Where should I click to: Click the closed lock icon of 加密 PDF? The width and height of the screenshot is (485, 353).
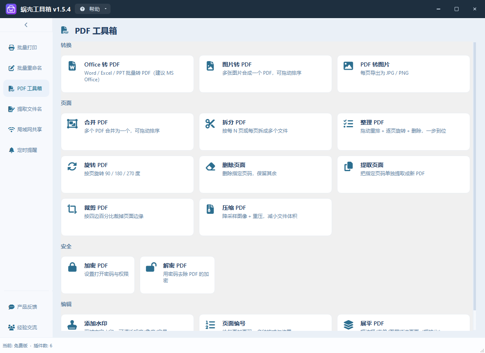(72, 267)
